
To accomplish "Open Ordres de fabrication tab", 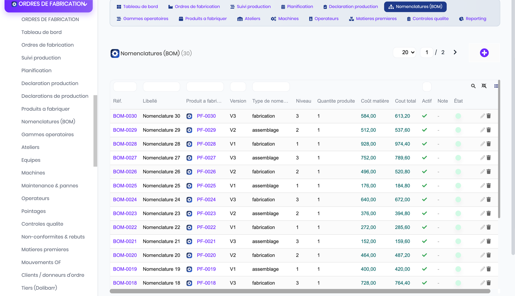I will [194, 7].
